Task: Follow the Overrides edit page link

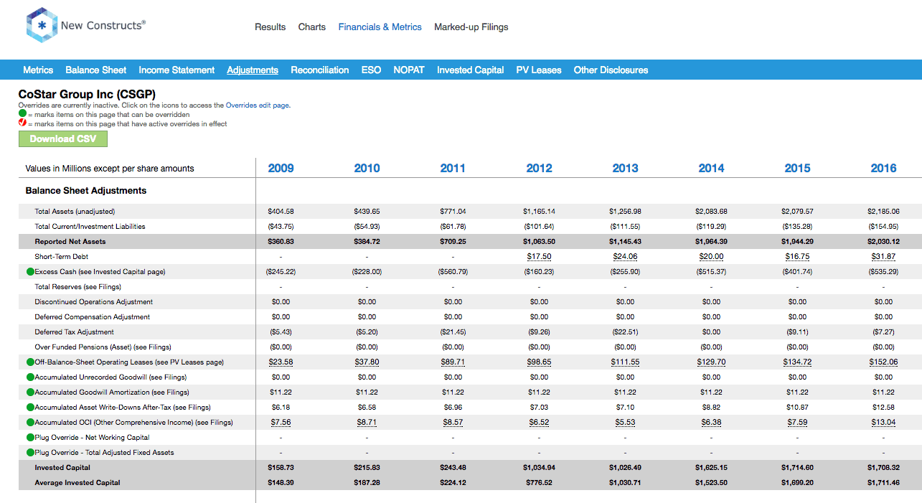Action: click(x=258, y=105)
